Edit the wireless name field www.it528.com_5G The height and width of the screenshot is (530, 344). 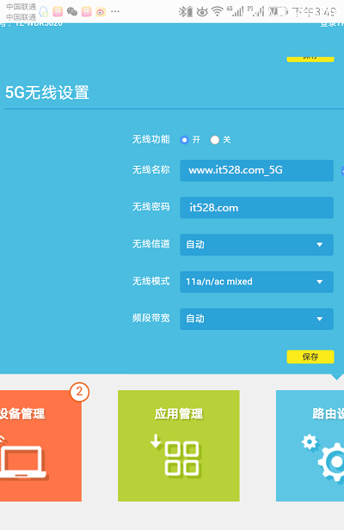(x=256, y=170)
